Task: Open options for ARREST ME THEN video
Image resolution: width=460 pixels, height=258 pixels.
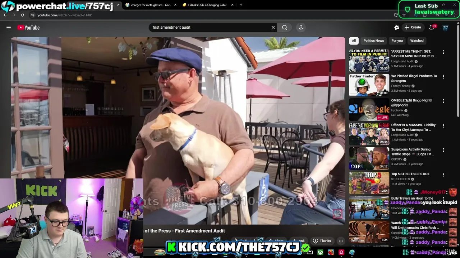Action: point(443,52)
